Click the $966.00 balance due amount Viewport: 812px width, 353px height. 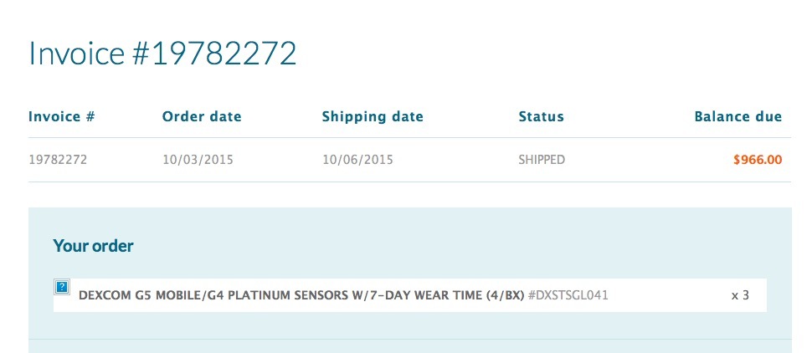[758, 159]
